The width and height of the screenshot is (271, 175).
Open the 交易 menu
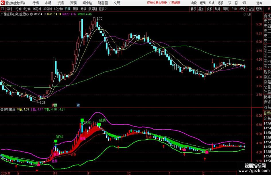tap(117, 3)
